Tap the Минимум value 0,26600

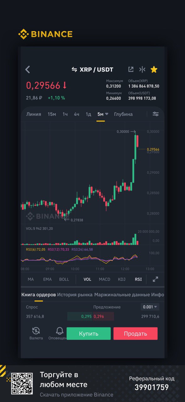pyautogui.click(x=113, y=98)
